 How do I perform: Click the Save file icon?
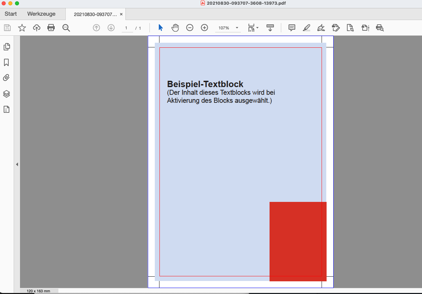tap(7, 28)
